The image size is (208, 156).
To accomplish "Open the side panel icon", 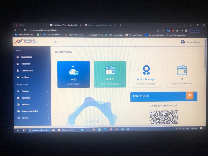I will [186, 31].
